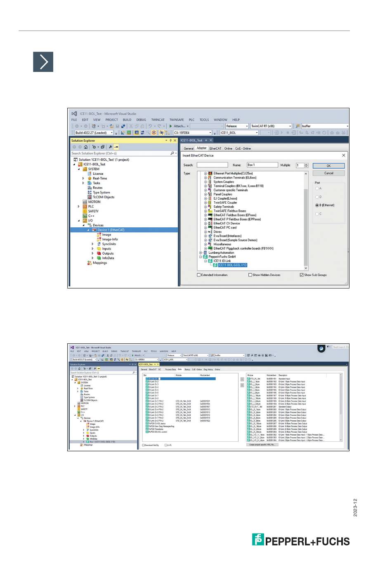Collapse the Pepperl+Fuchs GmbH vendor group
The height and width of the screenshot is (562, 392).
tap(201, 257)
